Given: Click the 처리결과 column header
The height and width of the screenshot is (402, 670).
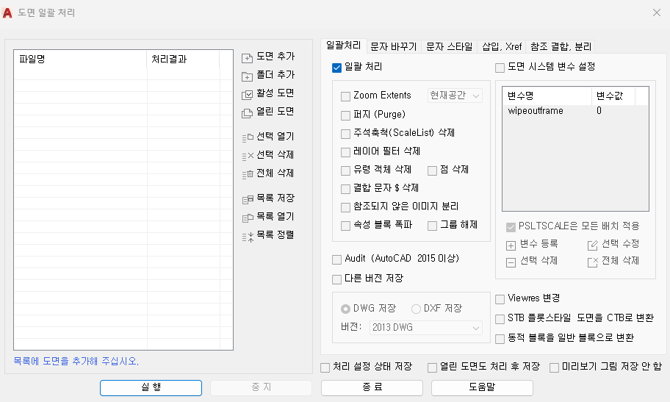Looking at the screenshot, I should [x=184, y=59].
